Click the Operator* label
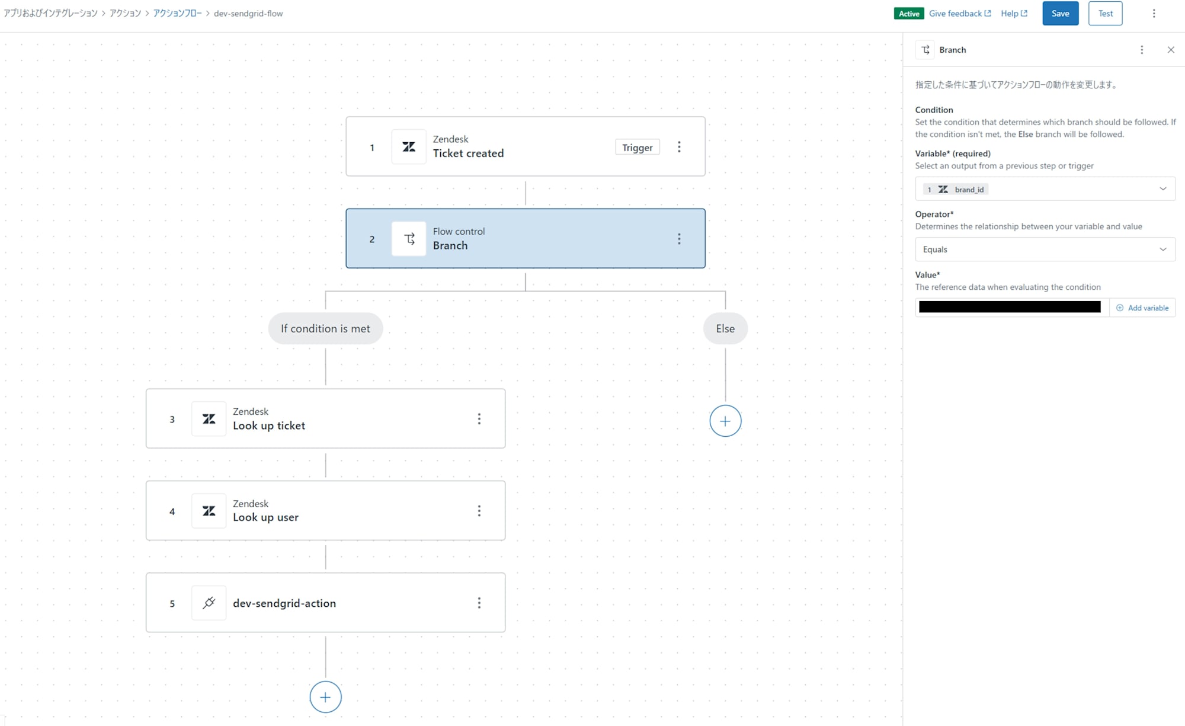Viewport: 1185px width, 726px height. point(934,215)
